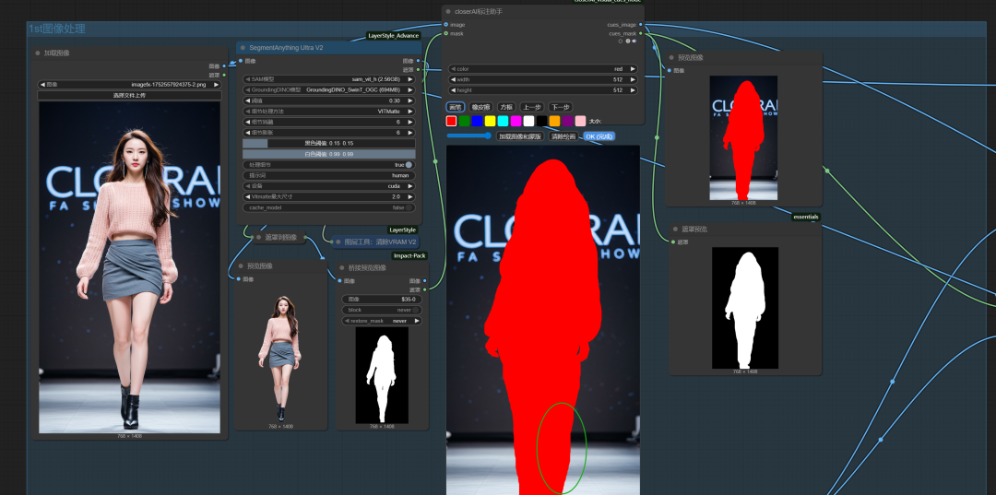996x495 pixels.
Task: Pick the purple color swatch
Action: coord(567,121)
